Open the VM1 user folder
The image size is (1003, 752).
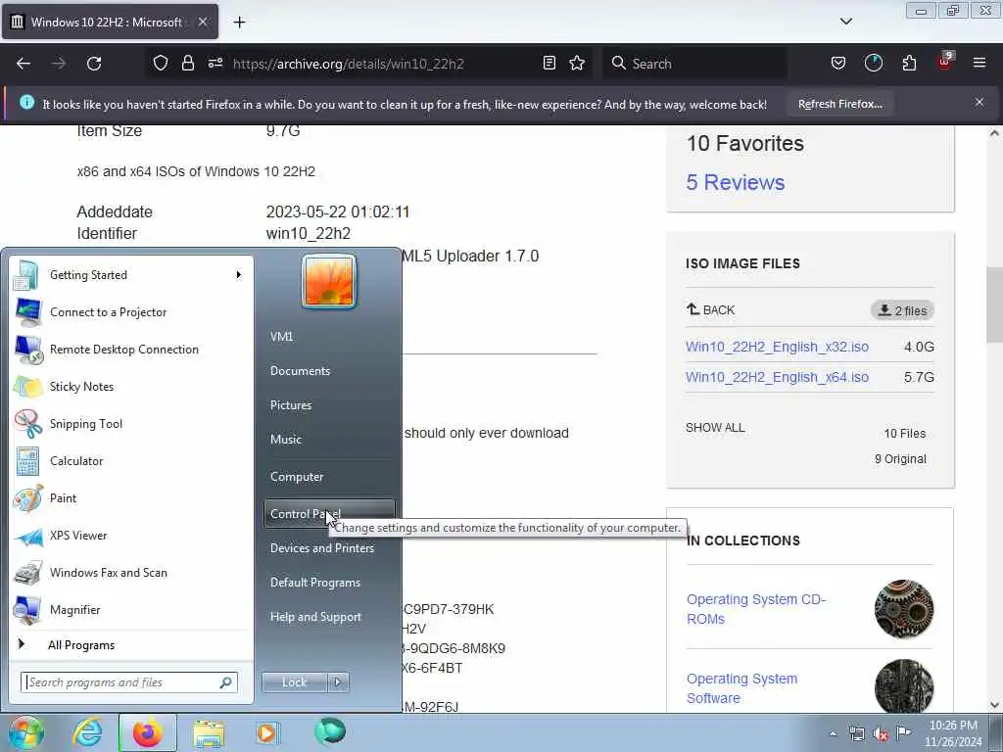click(x=329, y=337)
